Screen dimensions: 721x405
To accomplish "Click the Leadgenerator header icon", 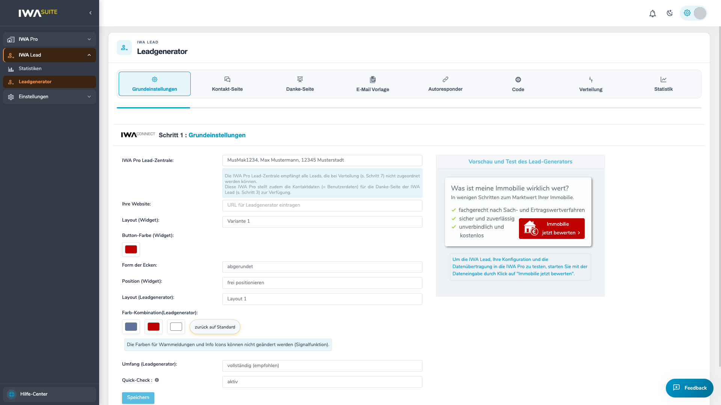I will pyautogui.click(x=124, y=48).
